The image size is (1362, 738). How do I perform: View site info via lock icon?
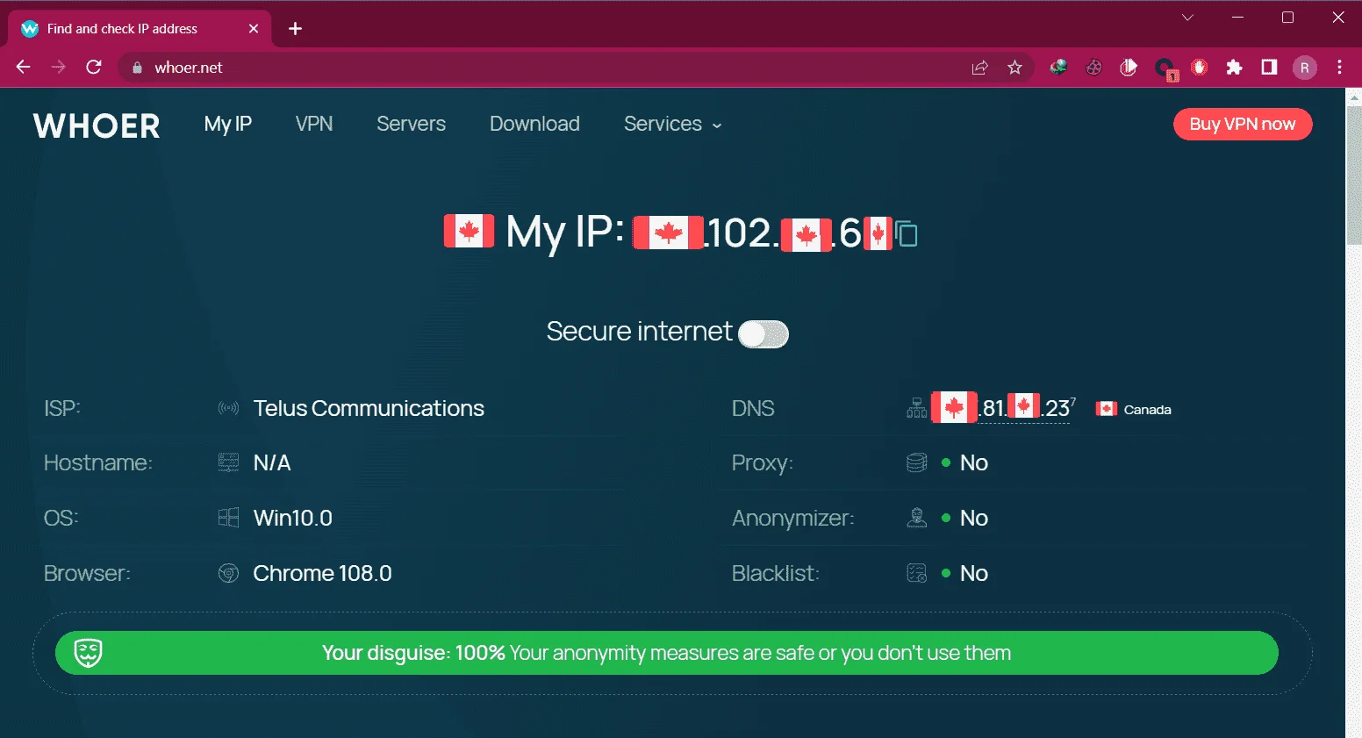(137, 68)
